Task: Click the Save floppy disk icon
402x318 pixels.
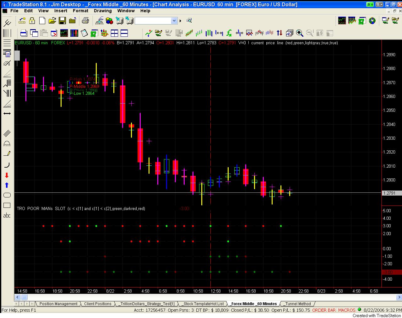Action: coord(62,21)
